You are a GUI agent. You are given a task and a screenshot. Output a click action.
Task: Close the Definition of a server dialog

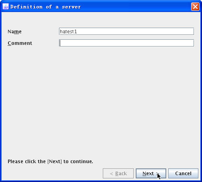click(x=195, y=6)
